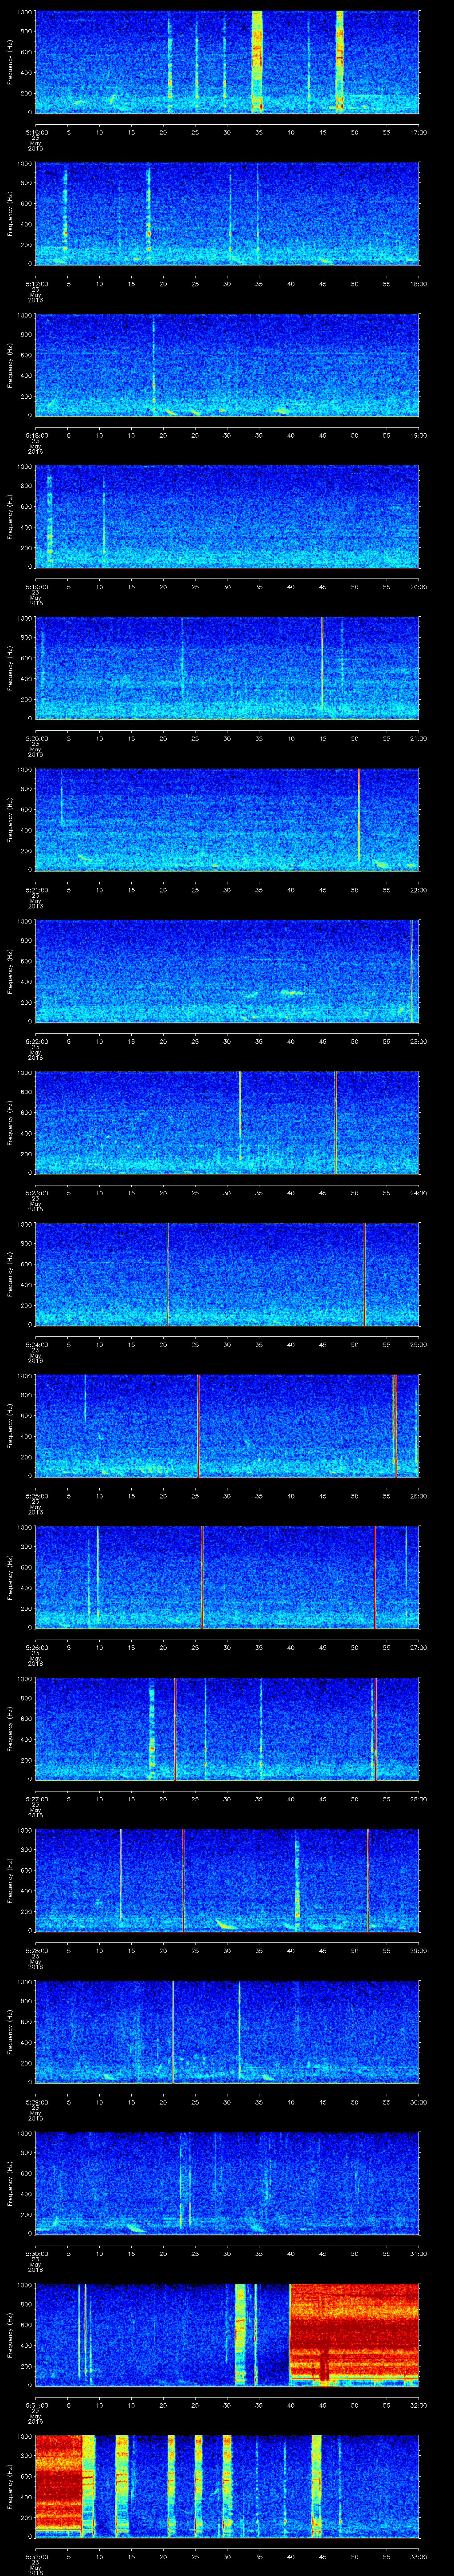This screenshot has height=2576, width=454.
Task: Select the '28:00' end time label
Action: point(418,1799)
